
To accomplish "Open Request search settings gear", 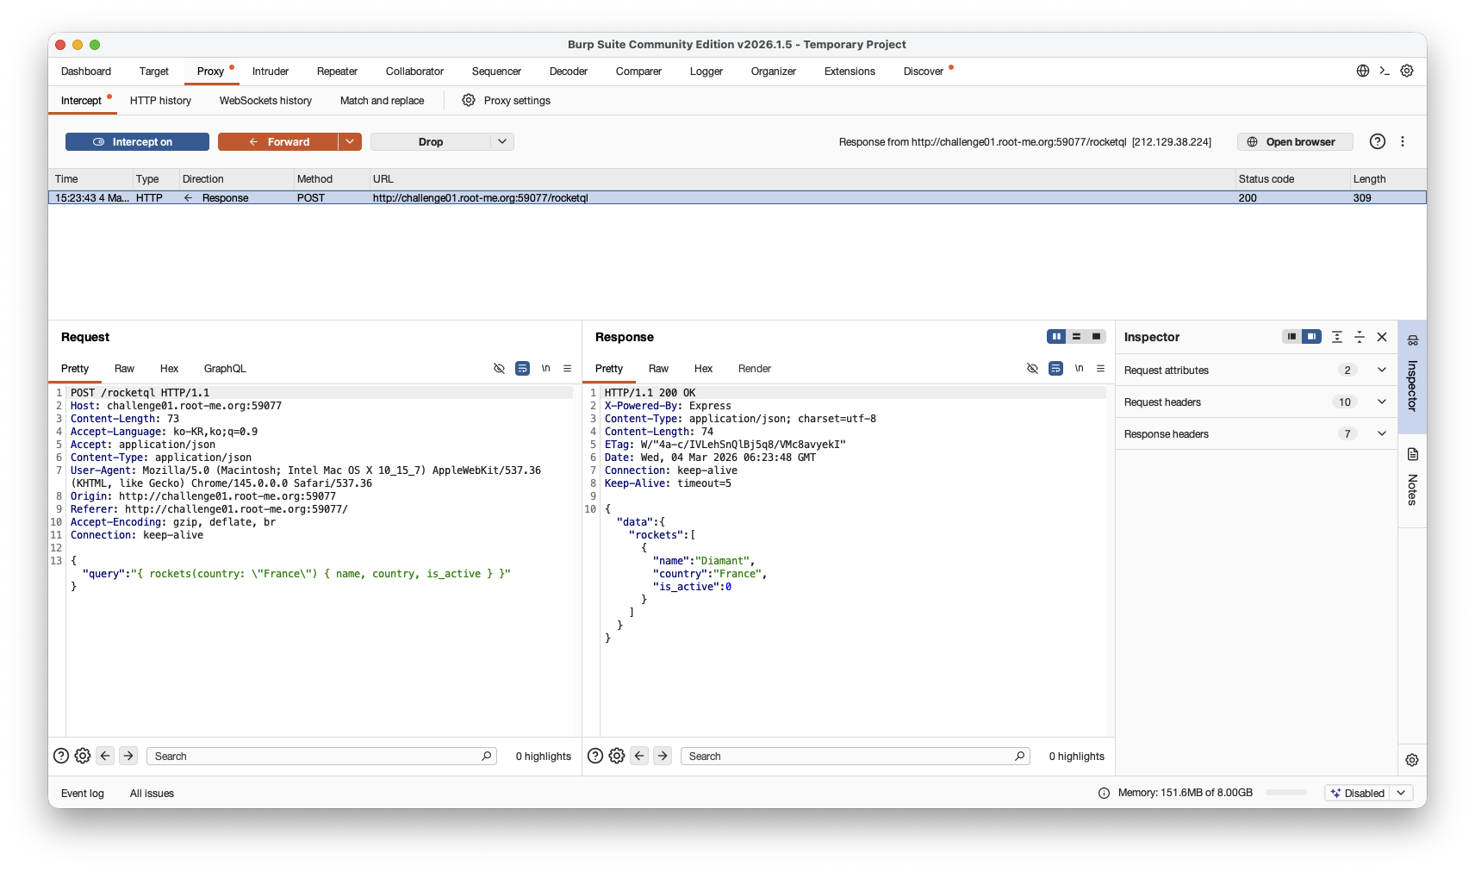I will [83, 756].
